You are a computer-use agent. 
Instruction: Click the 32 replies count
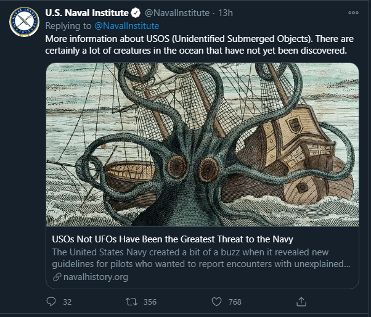67,302
